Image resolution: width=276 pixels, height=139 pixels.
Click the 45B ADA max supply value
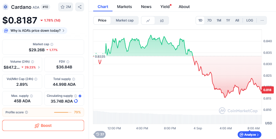click(22, 101)
